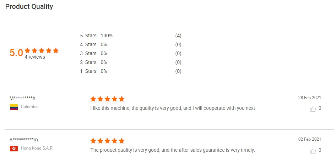Click the "4 reviews" count text
Screen dimensions: 336x167
(x=35, y=57)
